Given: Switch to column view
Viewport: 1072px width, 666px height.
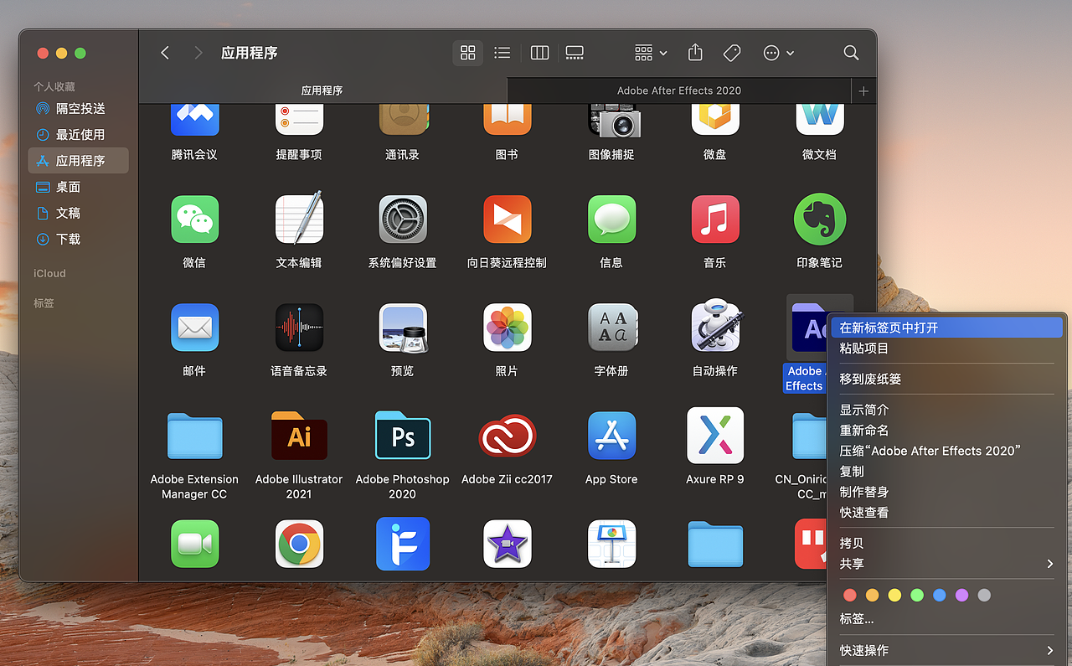Looking at the screenshot, I should tap(539, 53).
